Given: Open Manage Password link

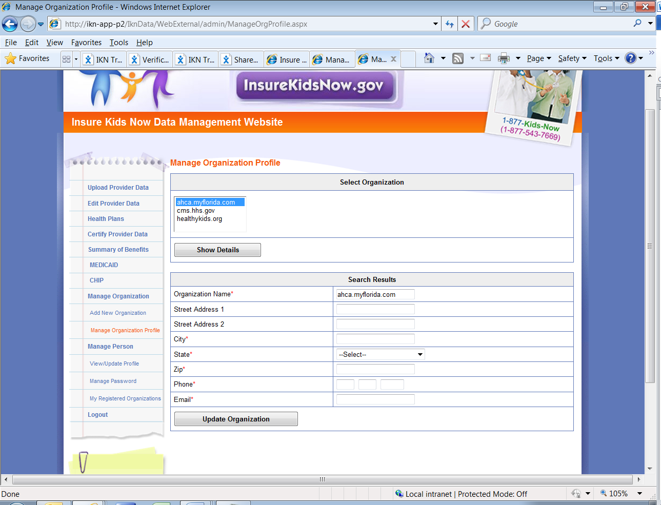Looking at the screenshot, I should point(113,381).
